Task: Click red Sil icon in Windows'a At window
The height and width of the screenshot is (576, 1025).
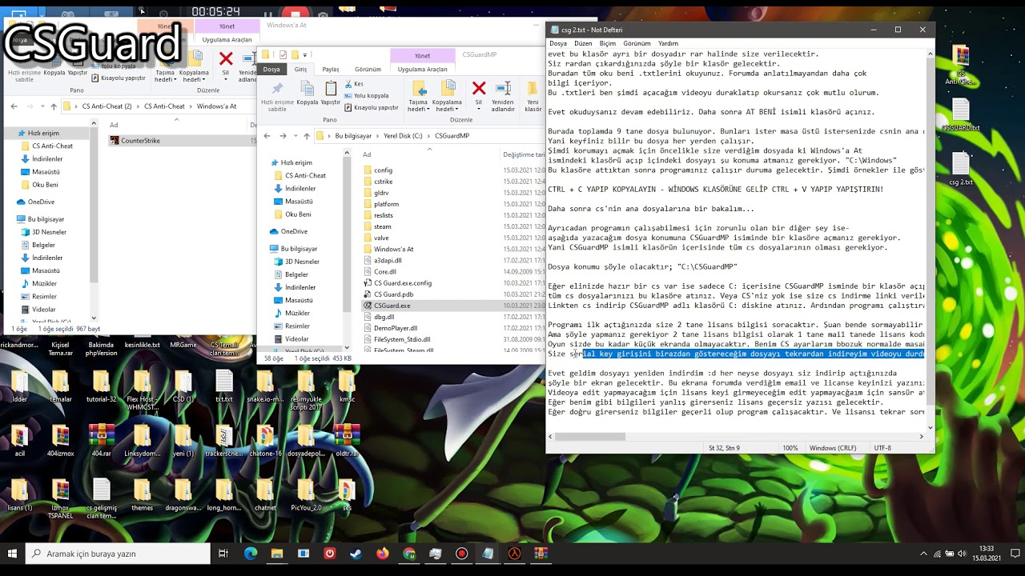Action: 226,58
